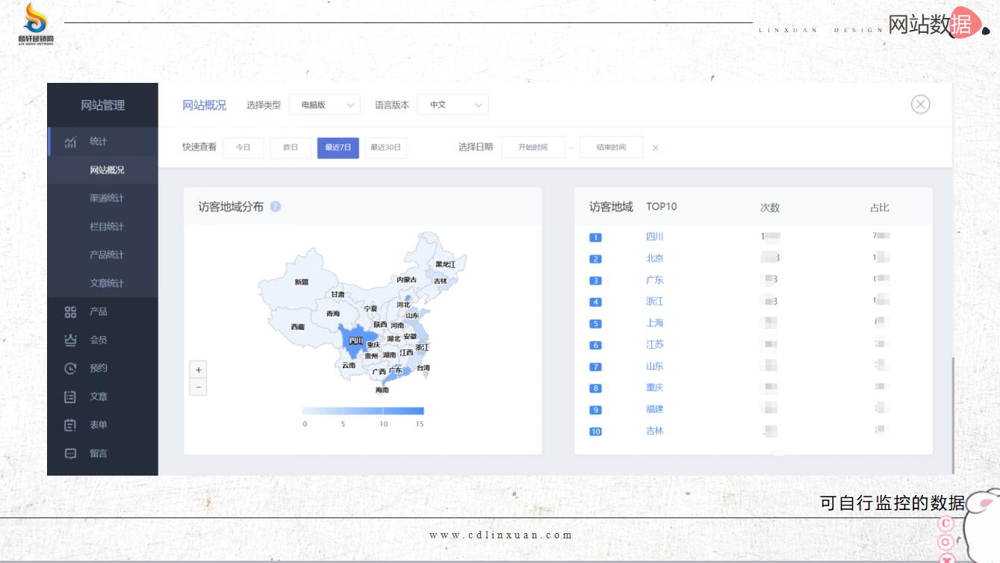Open 文章统计 submenu item
The width and height of the screenshot is (1000, 563).
(x=102, y=284)
